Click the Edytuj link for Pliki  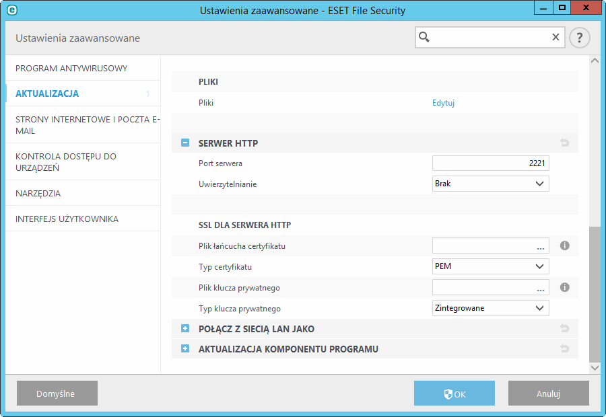tap(443, 103)
